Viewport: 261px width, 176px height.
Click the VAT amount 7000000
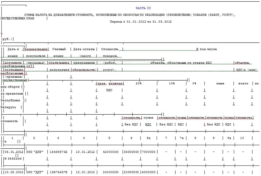pos(149,152)
